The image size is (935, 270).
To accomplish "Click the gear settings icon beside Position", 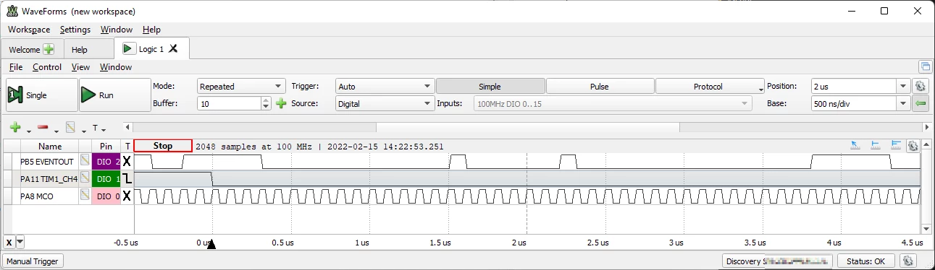I will click(921, 87).
